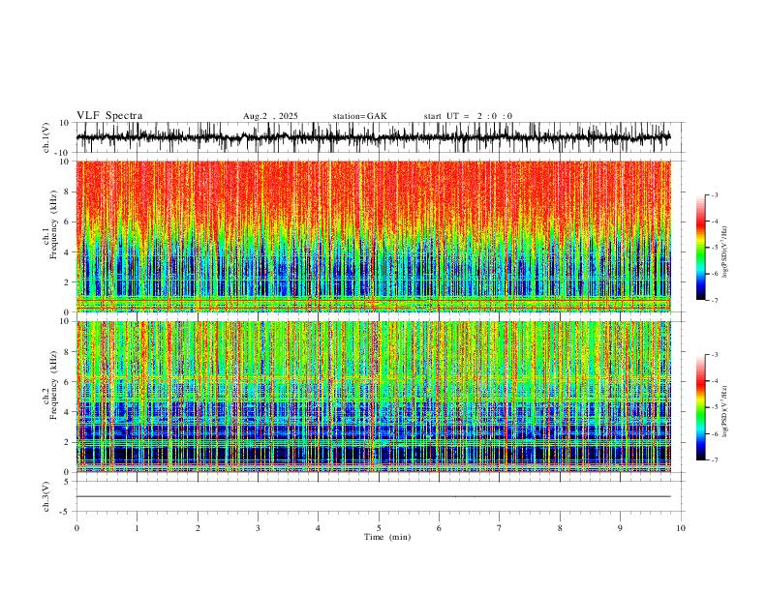Click the '-7' label on ch.1 colorbar

tap(714, 300)
